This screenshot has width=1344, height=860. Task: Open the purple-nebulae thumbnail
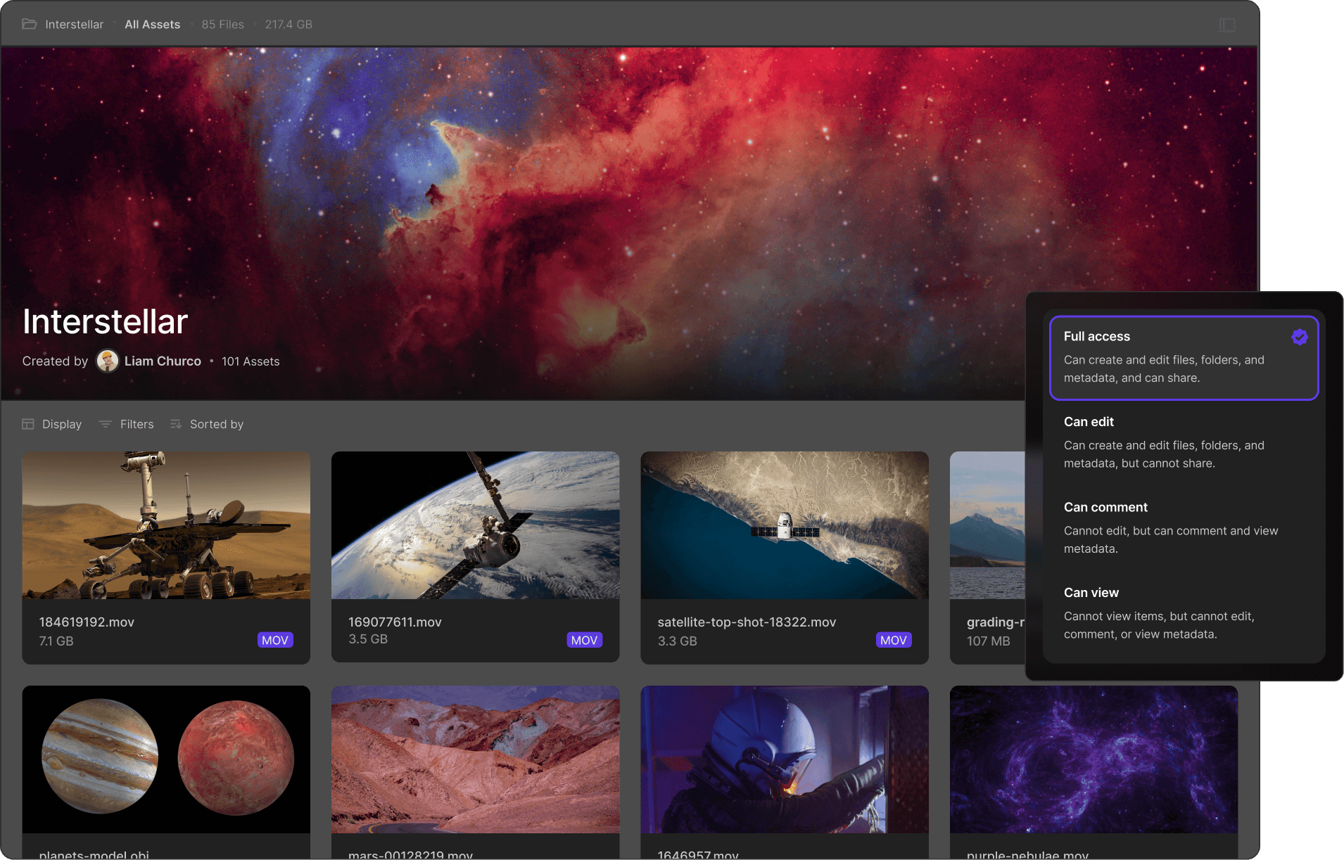1093,759
